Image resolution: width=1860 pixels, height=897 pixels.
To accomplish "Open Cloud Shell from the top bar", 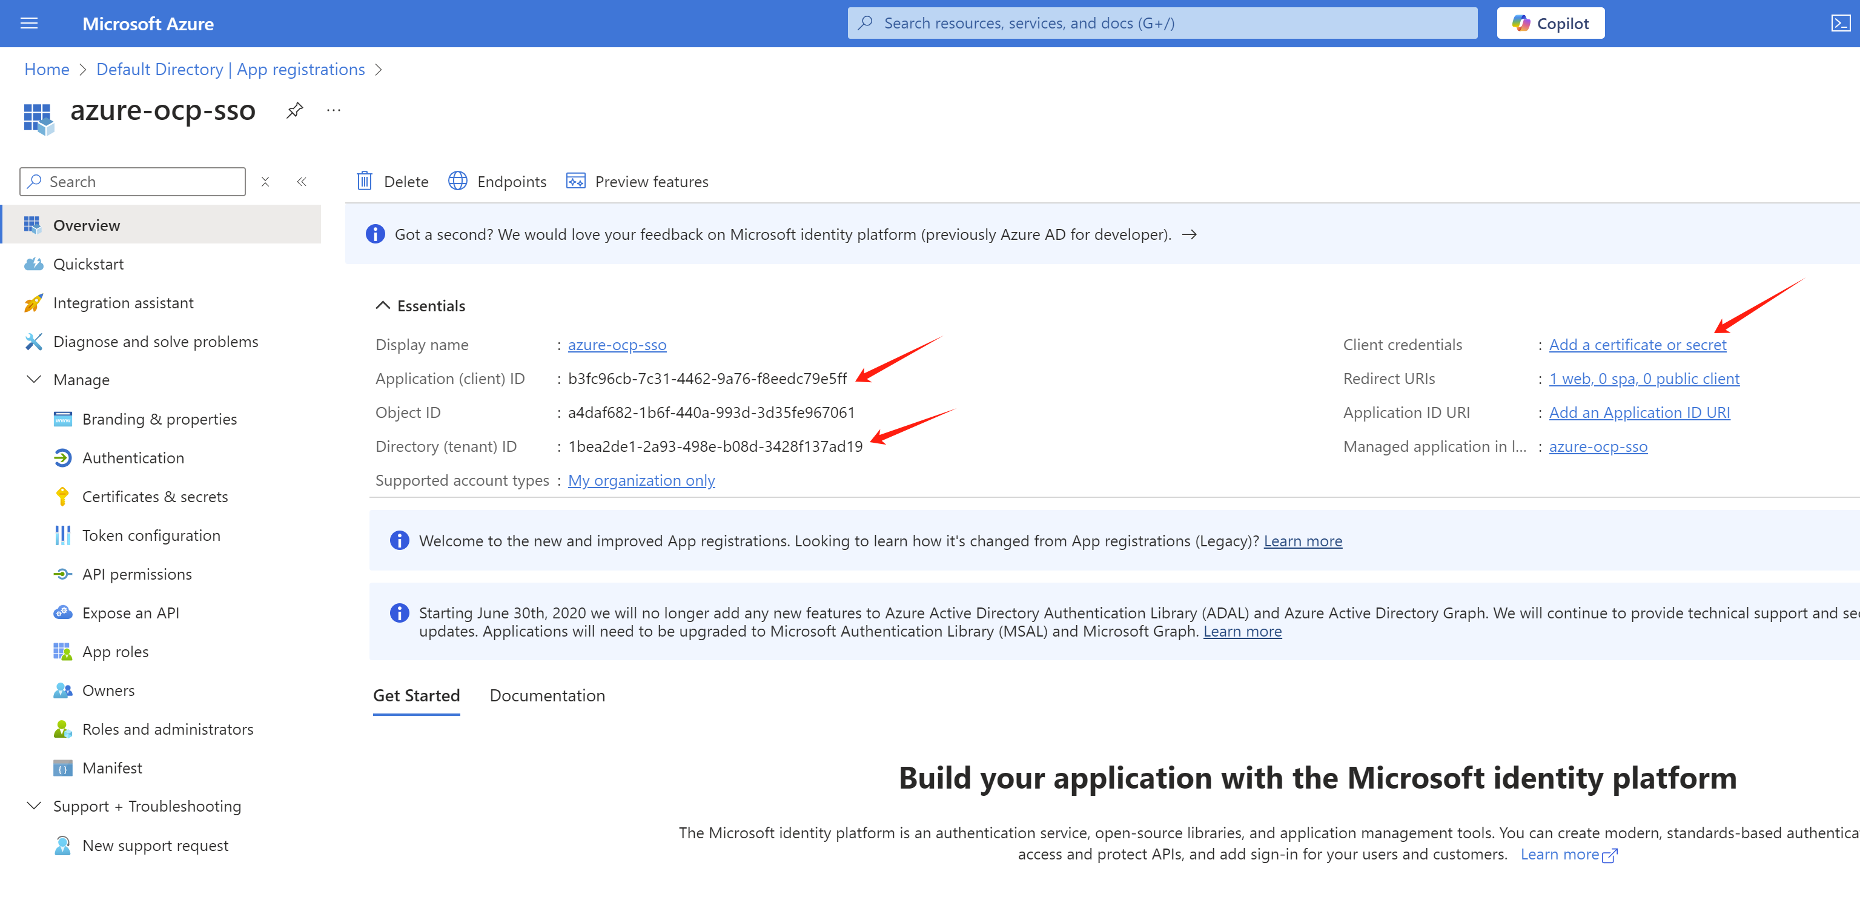I will (x=1840, y=23).
